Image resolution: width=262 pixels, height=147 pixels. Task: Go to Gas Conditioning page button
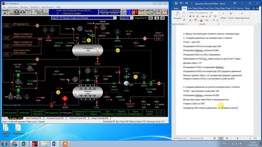pos(108,113)
